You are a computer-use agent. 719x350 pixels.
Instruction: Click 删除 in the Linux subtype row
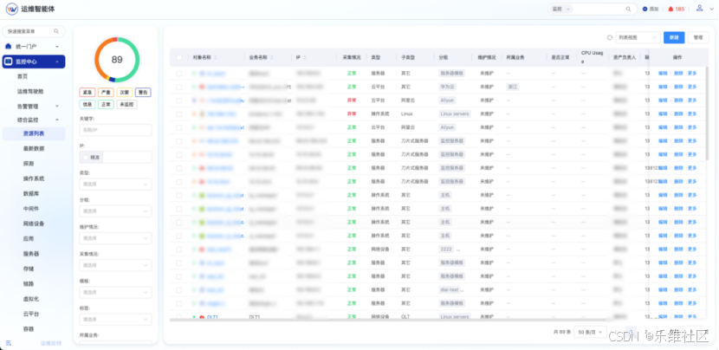point(678,113)
